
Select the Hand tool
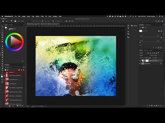(2, 68)
